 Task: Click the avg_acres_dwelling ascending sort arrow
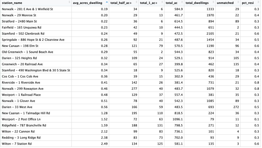pos(107,2)
